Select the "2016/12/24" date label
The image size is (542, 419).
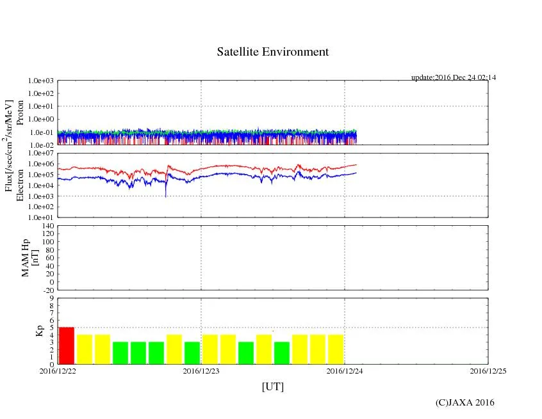point(345,371)
